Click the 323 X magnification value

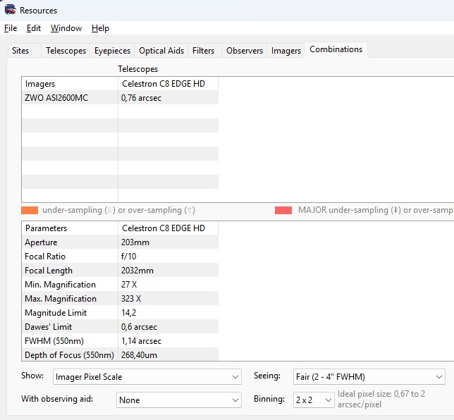[131, 298]
